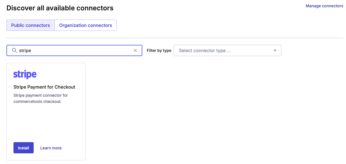Focus the connector search field containing stripe
Screen dimensions: 346x164
[x=74, y=50]
